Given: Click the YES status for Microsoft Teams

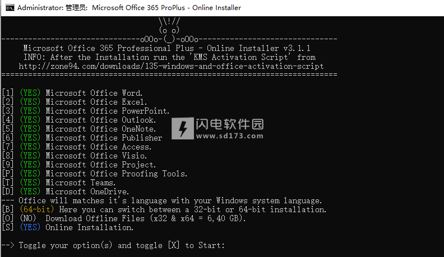Looking at the screenshot, I should coord(30,183).
